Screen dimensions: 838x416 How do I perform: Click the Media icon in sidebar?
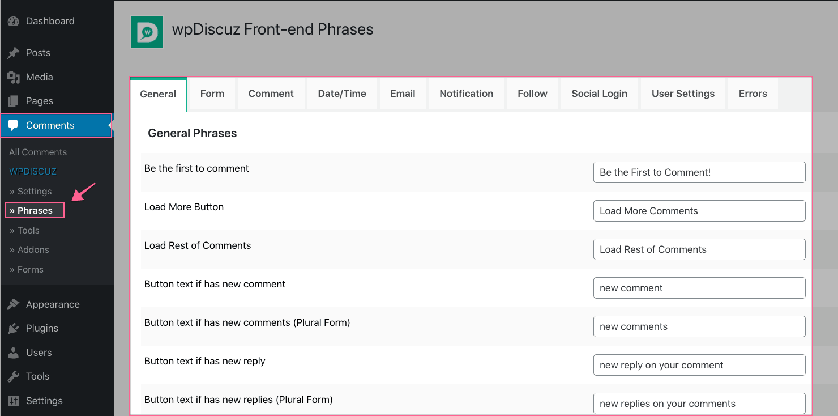coord(14,77)
